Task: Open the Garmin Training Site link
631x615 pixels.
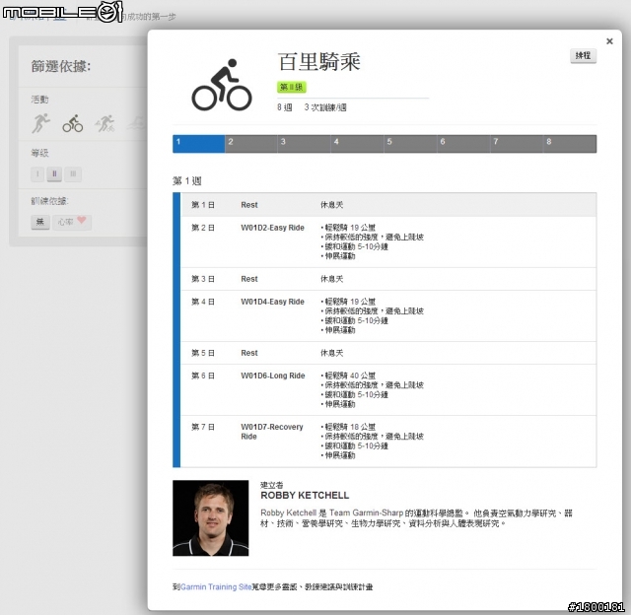Action: (x=216, y=586)
